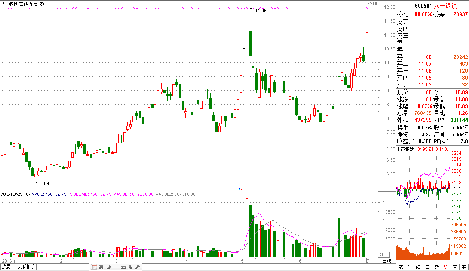Open the 筹 chip distribution tab
The height and width of the screenshot is (271, 469).
click(x=464, y=267)
